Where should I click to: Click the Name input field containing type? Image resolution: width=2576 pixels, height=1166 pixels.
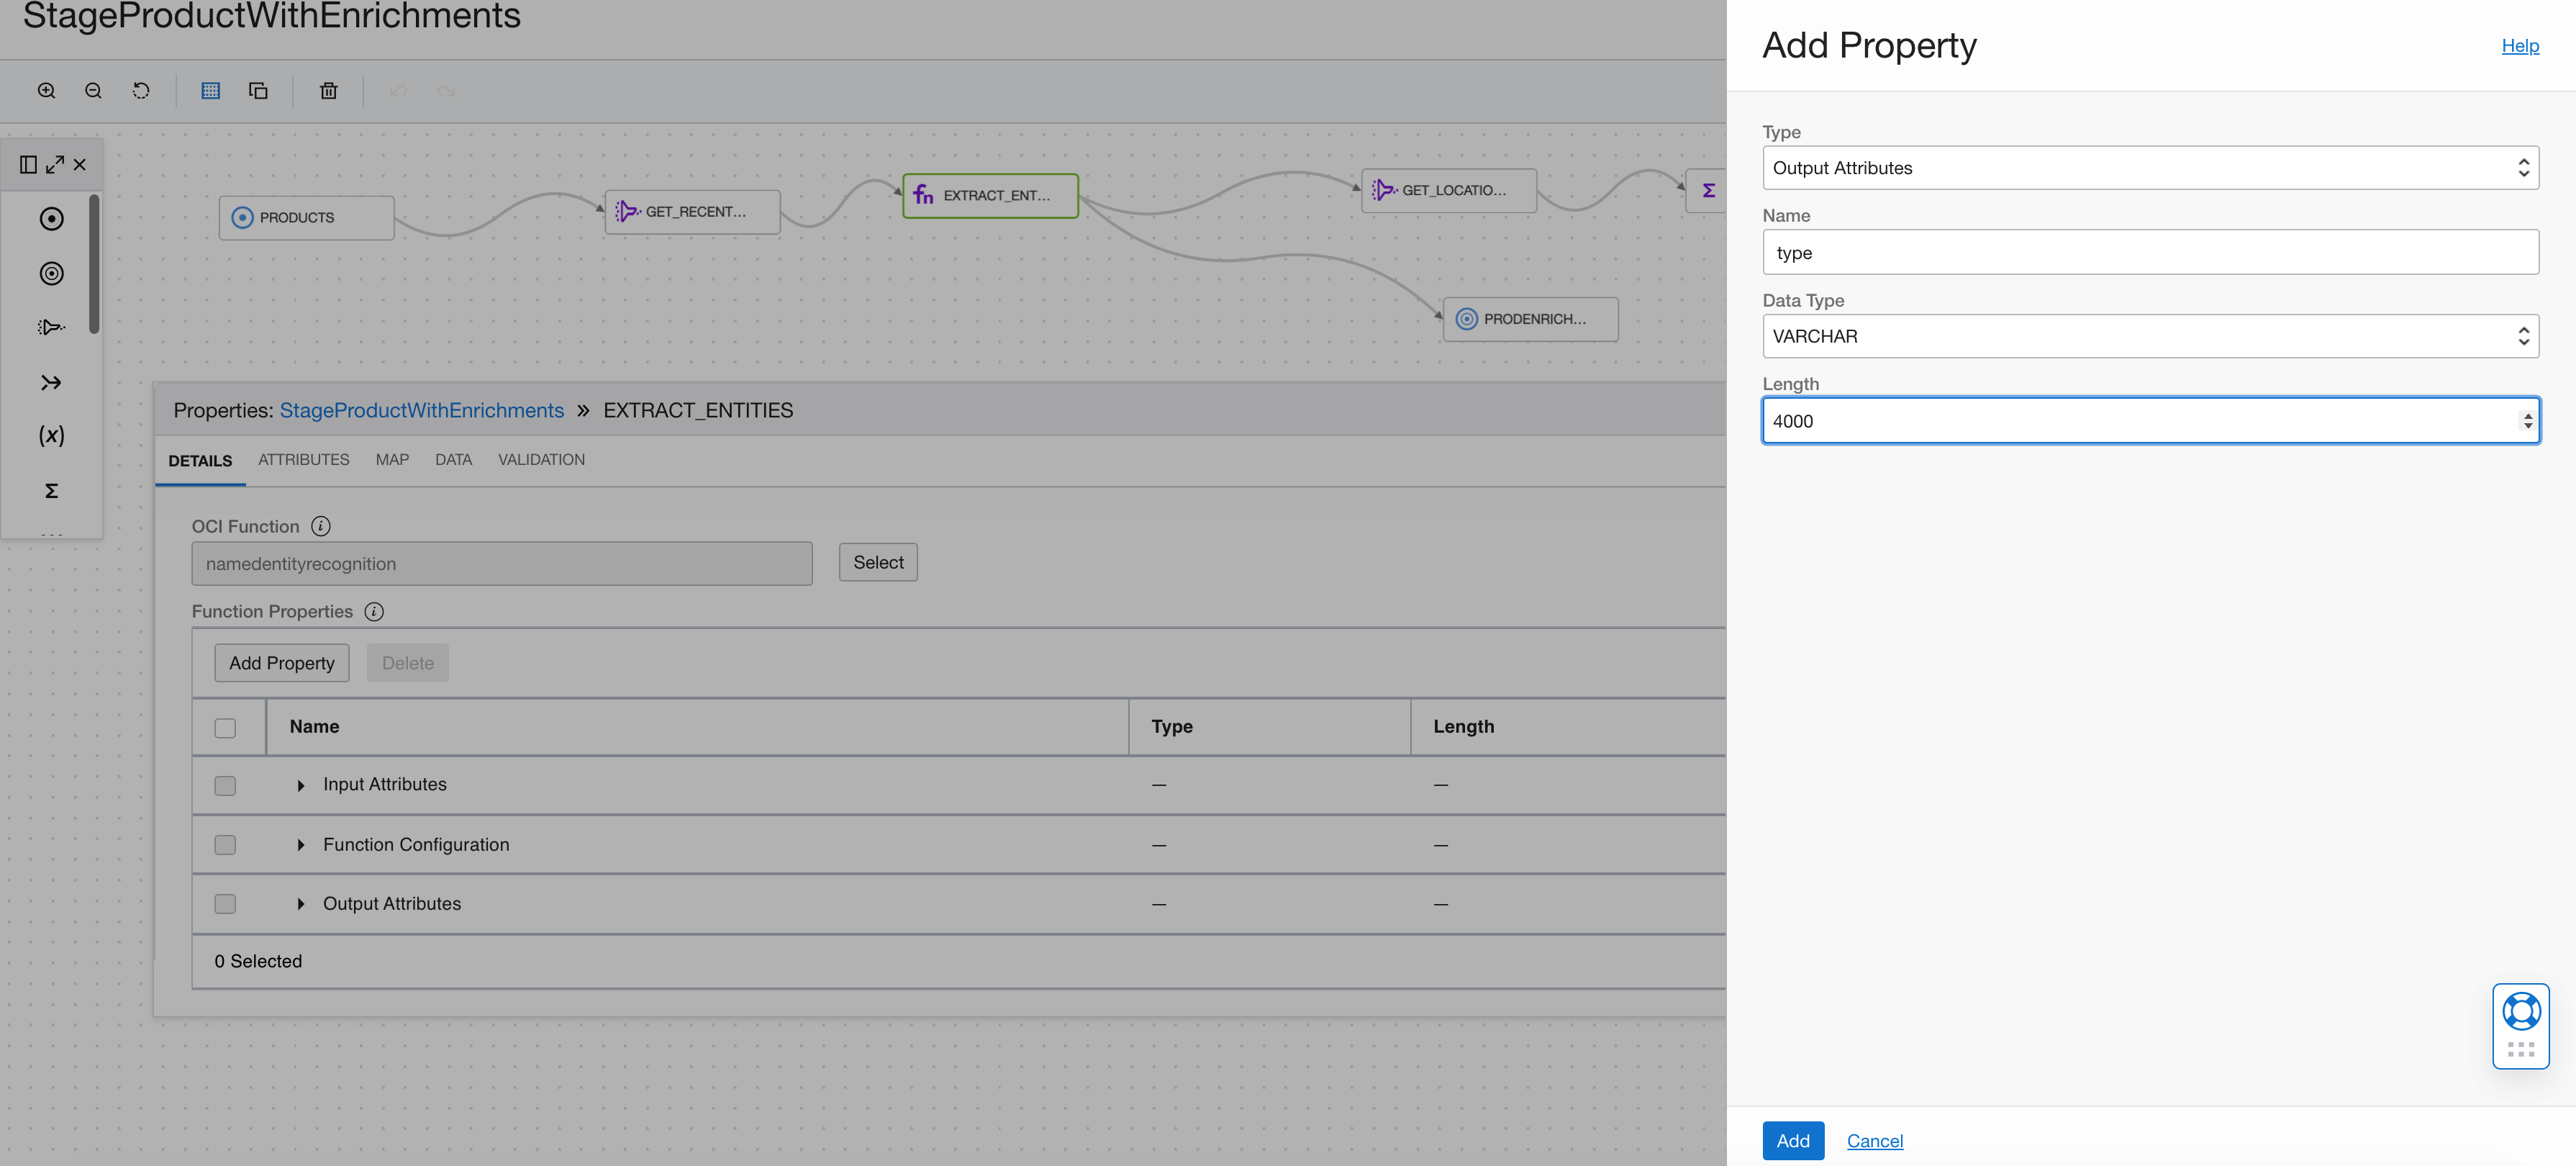2150,253
